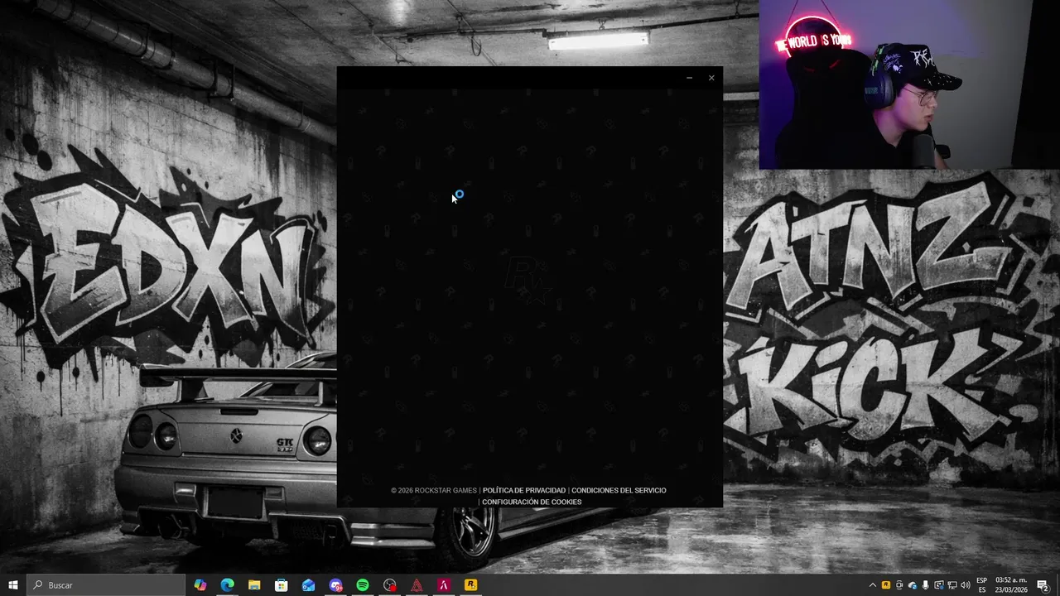This screenshot has height=596, width=1060.
Task: Open the red triangle app in taskbar
Action: tap(417, 585)
